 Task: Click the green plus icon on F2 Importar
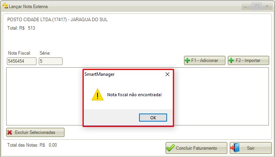pyautogui.click(x=231, y=60)
